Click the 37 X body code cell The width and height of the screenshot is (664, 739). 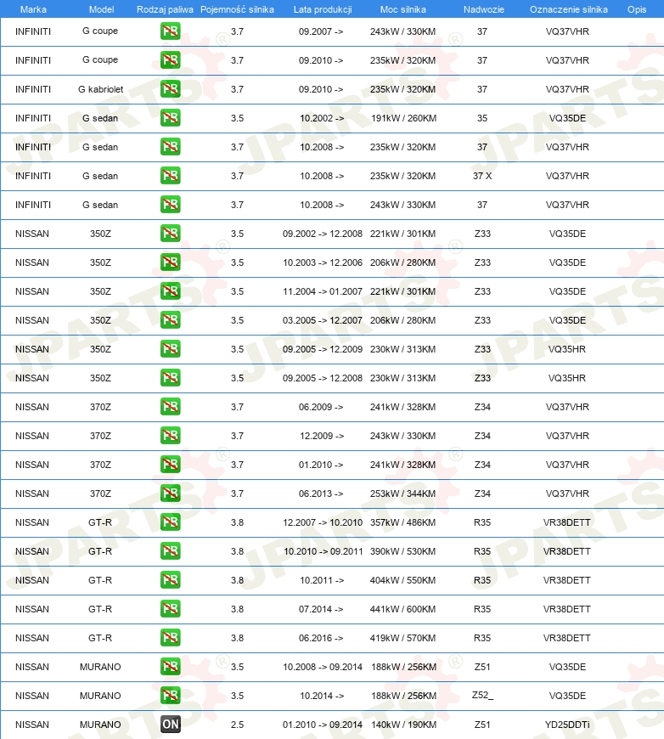pyautogui.click(x=482, y=176)
